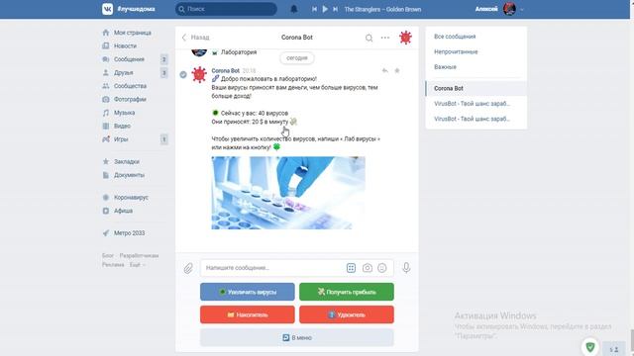This screenshot has height=356, width=634.
Task: Click the Увеличить вирусы button
Action: click(x=248, y=292)
